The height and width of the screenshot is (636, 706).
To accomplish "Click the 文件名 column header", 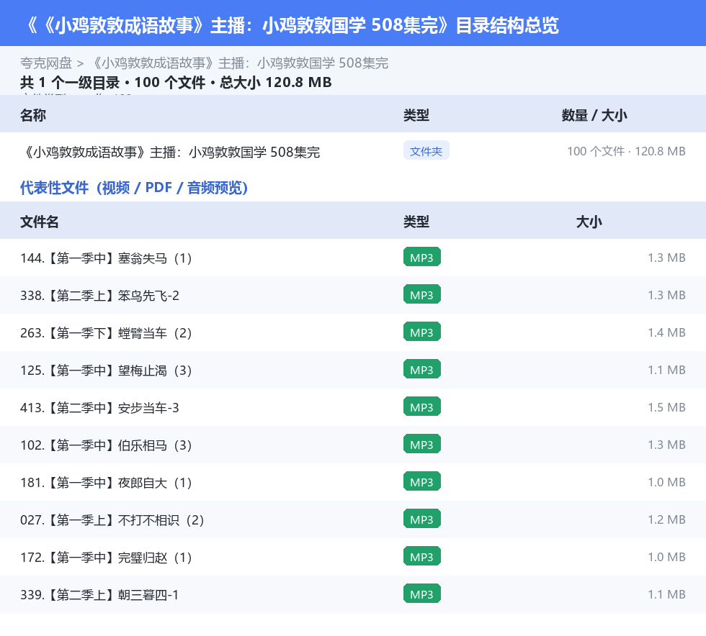I will [x=39, y=222].
